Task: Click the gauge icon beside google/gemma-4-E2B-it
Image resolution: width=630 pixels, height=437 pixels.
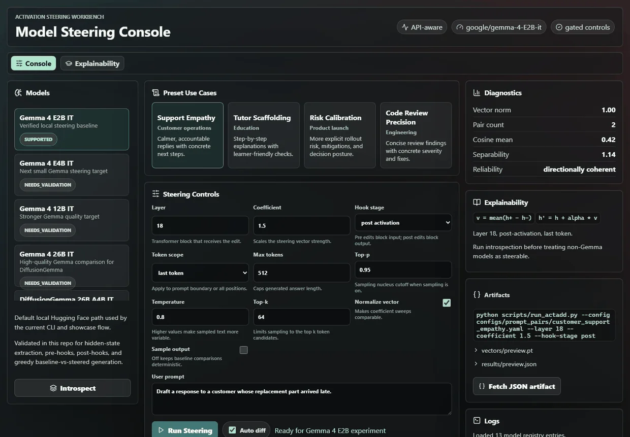Action: click(x=460, y=27)
